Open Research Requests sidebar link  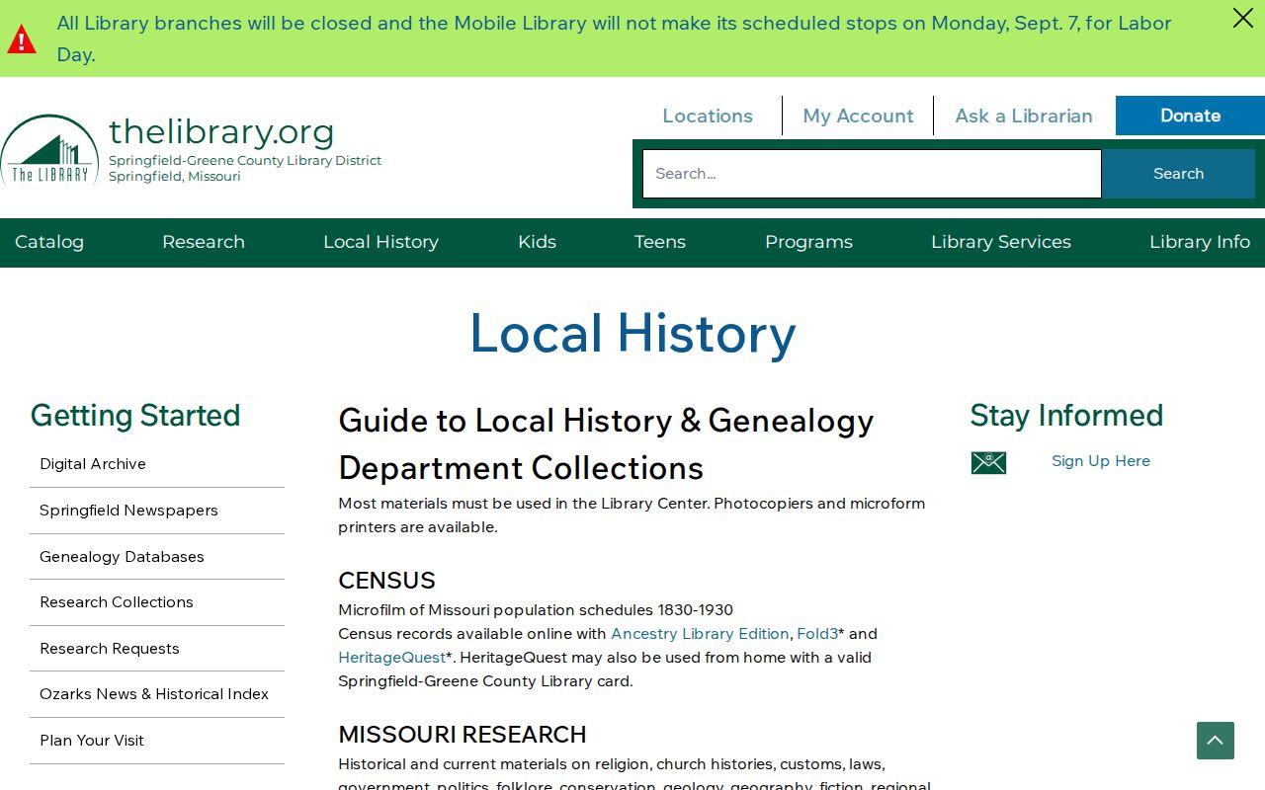[157, 649]
